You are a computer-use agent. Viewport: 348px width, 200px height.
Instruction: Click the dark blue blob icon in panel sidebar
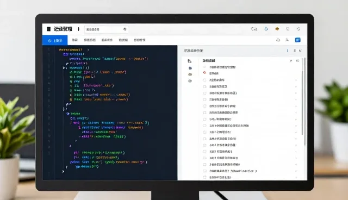[190, 68]
